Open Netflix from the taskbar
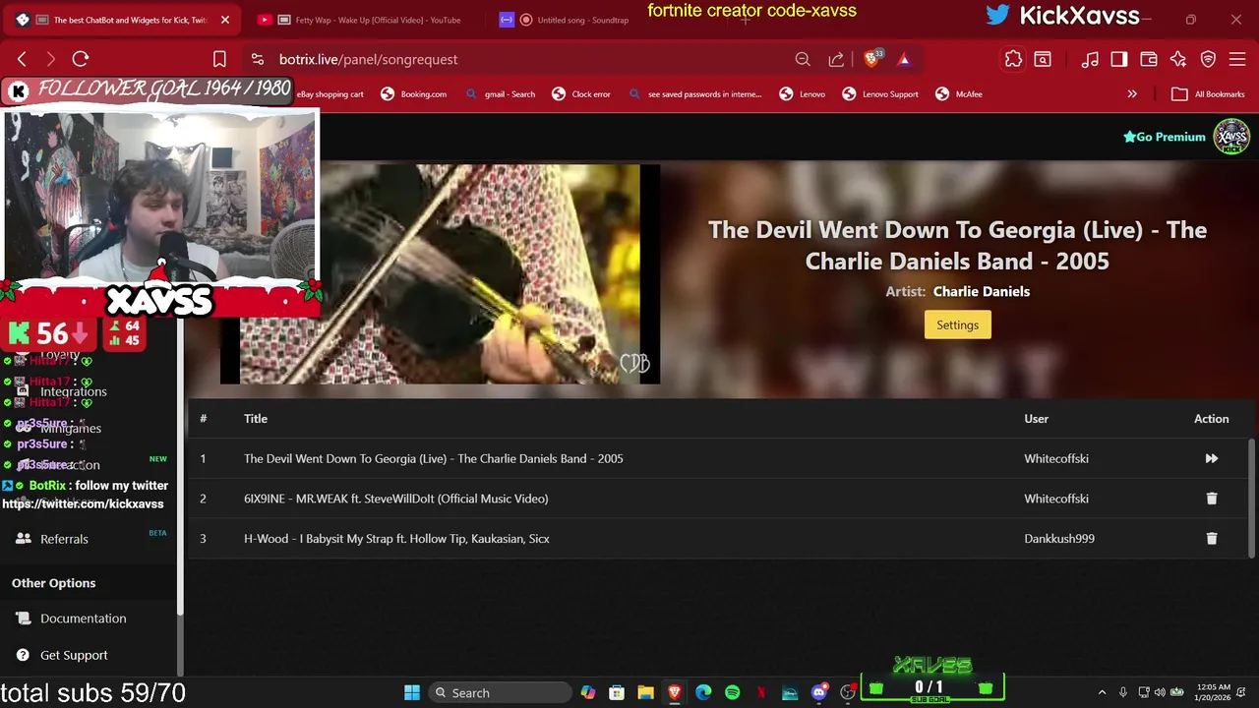This screenshot has width=1259, height=708. point(760,692)
